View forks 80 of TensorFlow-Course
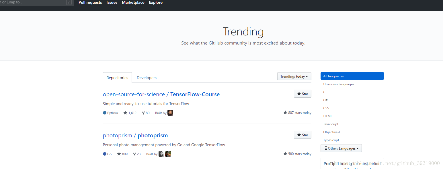Viewport: 443px width, 169px height. pos(146,113)
